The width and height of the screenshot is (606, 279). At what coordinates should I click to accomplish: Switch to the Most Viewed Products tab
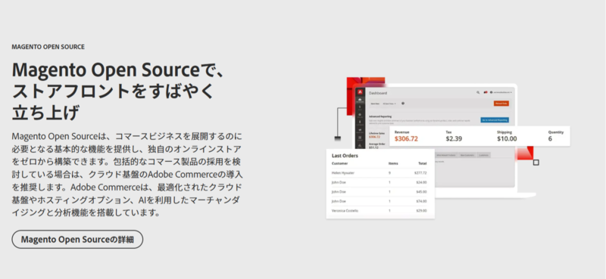[445, 155]
